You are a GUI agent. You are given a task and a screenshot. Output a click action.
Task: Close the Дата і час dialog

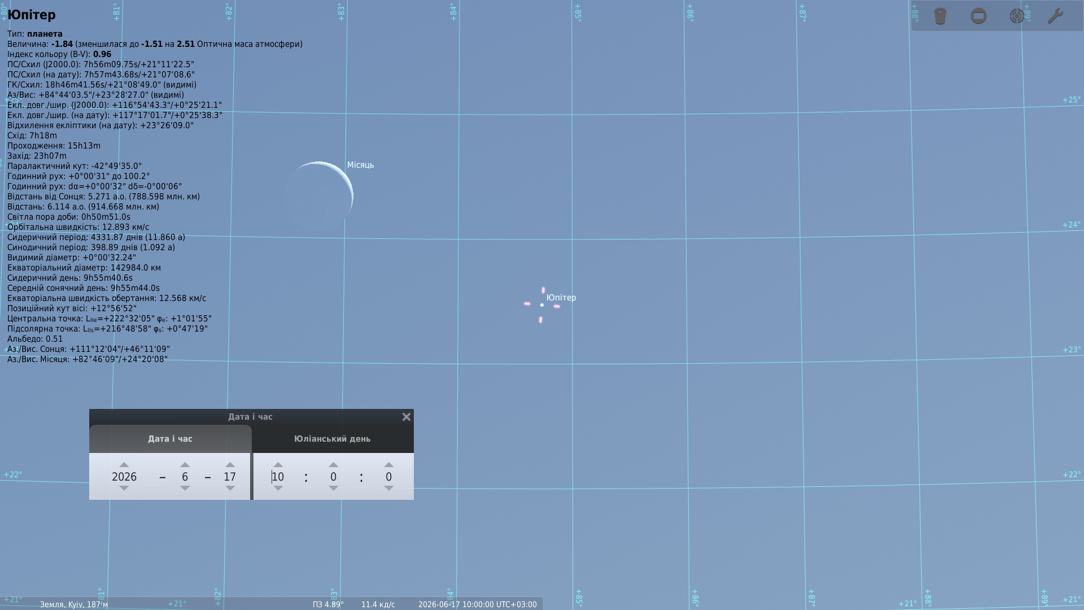pyautogui.click(x=406, y=417)
